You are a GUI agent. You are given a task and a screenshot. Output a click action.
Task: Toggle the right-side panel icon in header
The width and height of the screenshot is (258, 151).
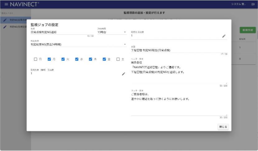[253, 4]
